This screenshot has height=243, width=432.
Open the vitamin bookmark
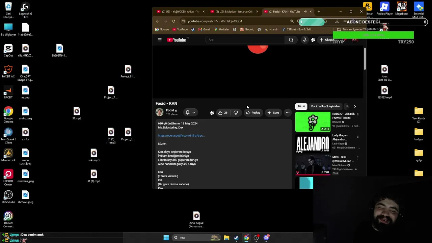[x=271, y=29]
